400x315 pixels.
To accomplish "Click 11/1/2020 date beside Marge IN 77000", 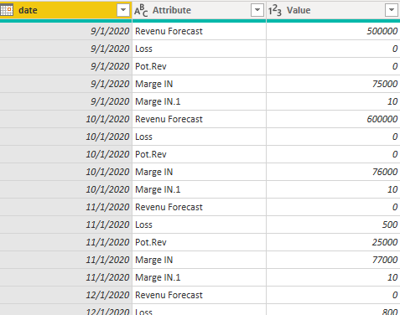I will coord(107,260).
